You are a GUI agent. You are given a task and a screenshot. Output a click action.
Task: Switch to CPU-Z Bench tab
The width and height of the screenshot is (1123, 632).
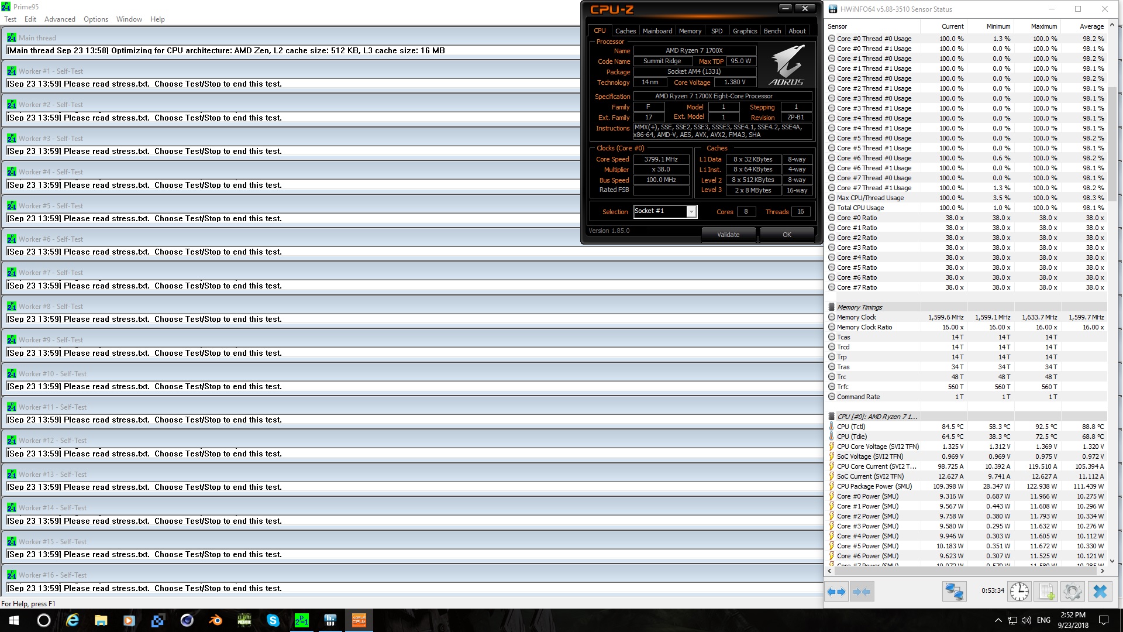[x=772, y=31]
